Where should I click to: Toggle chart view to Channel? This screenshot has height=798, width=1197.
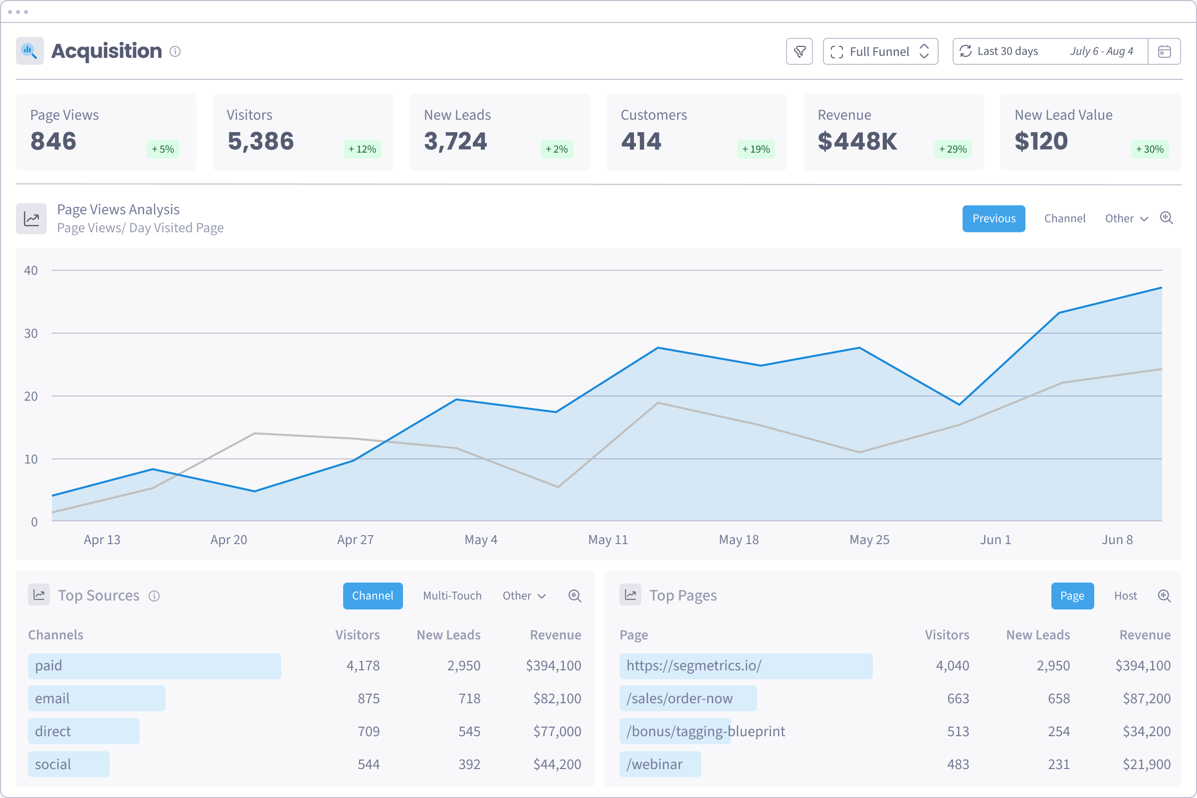1064,219
